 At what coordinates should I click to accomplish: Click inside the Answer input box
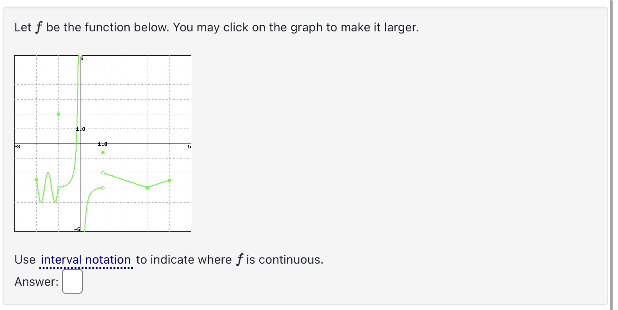point(72,281)
